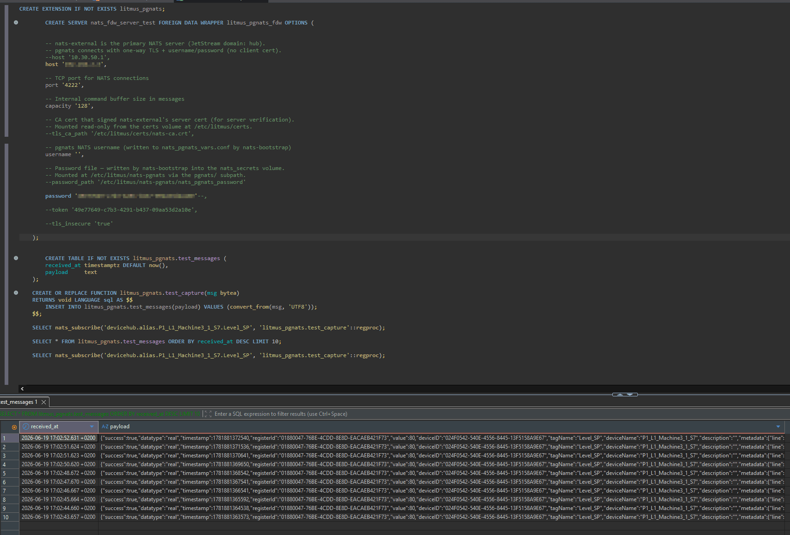Collapse the CREATE SERVER code fold
790x535 pixels.
[x=16, y=23]
